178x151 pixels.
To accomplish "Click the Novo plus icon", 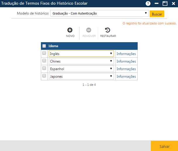I will coord(70,30).
